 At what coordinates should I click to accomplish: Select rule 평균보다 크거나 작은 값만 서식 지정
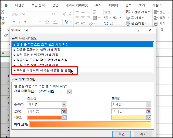83,60
